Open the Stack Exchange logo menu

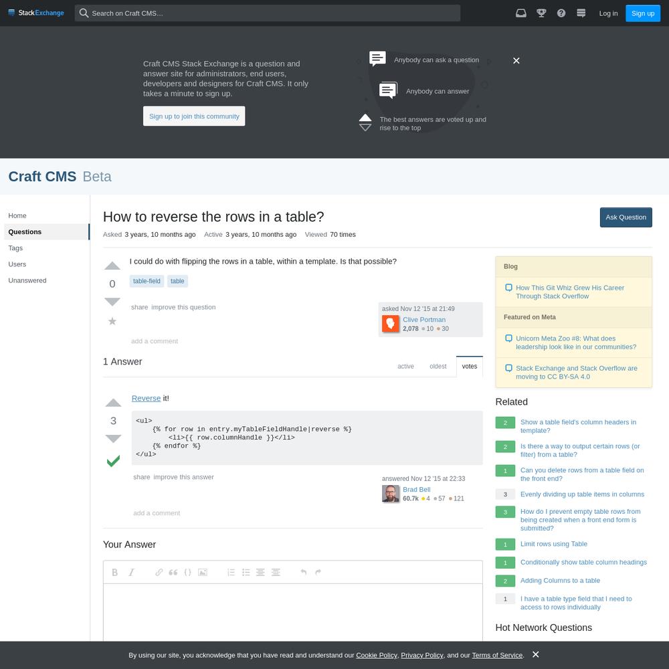(x=36, y=13)
